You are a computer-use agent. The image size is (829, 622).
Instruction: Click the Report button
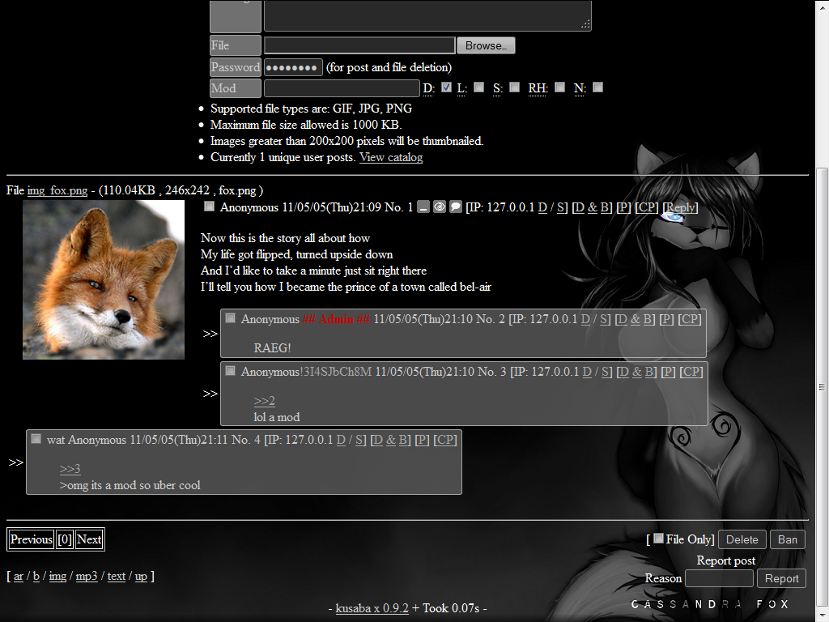click(781, 578)
